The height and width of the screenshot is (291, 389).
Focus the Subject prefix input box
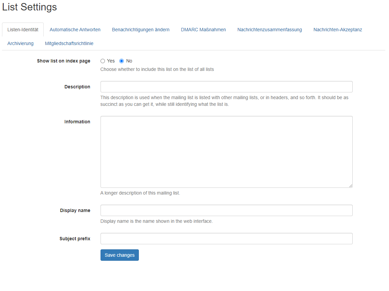pyautogui.click(x=226, y=239)
